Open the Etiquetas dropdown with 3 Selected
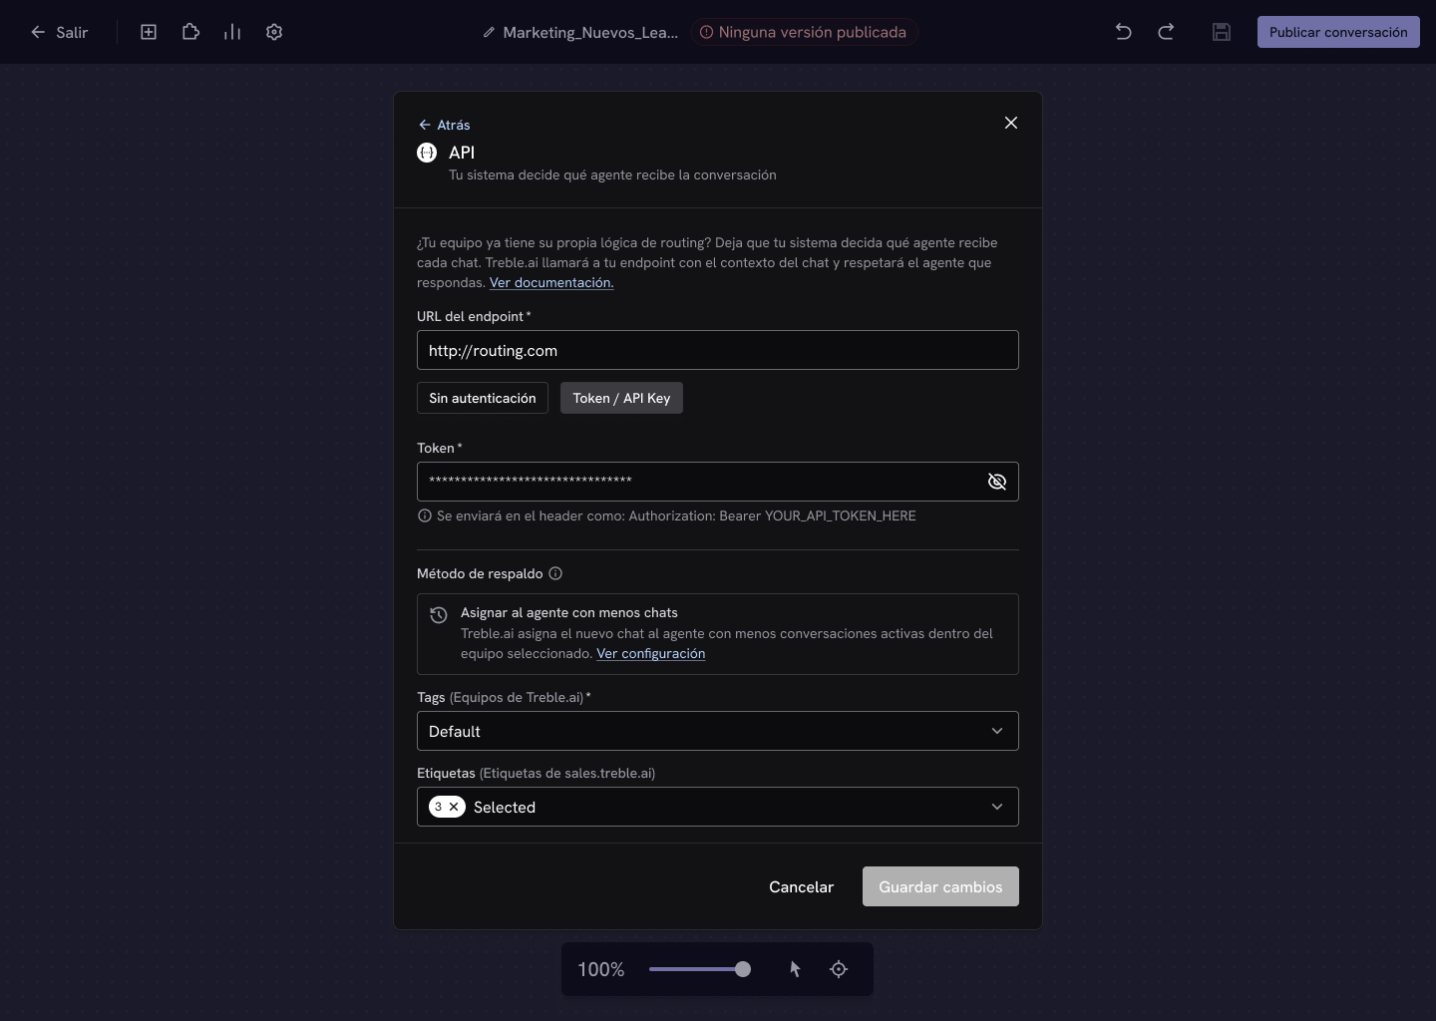Screen dimensions: 1436x1021 718,807
